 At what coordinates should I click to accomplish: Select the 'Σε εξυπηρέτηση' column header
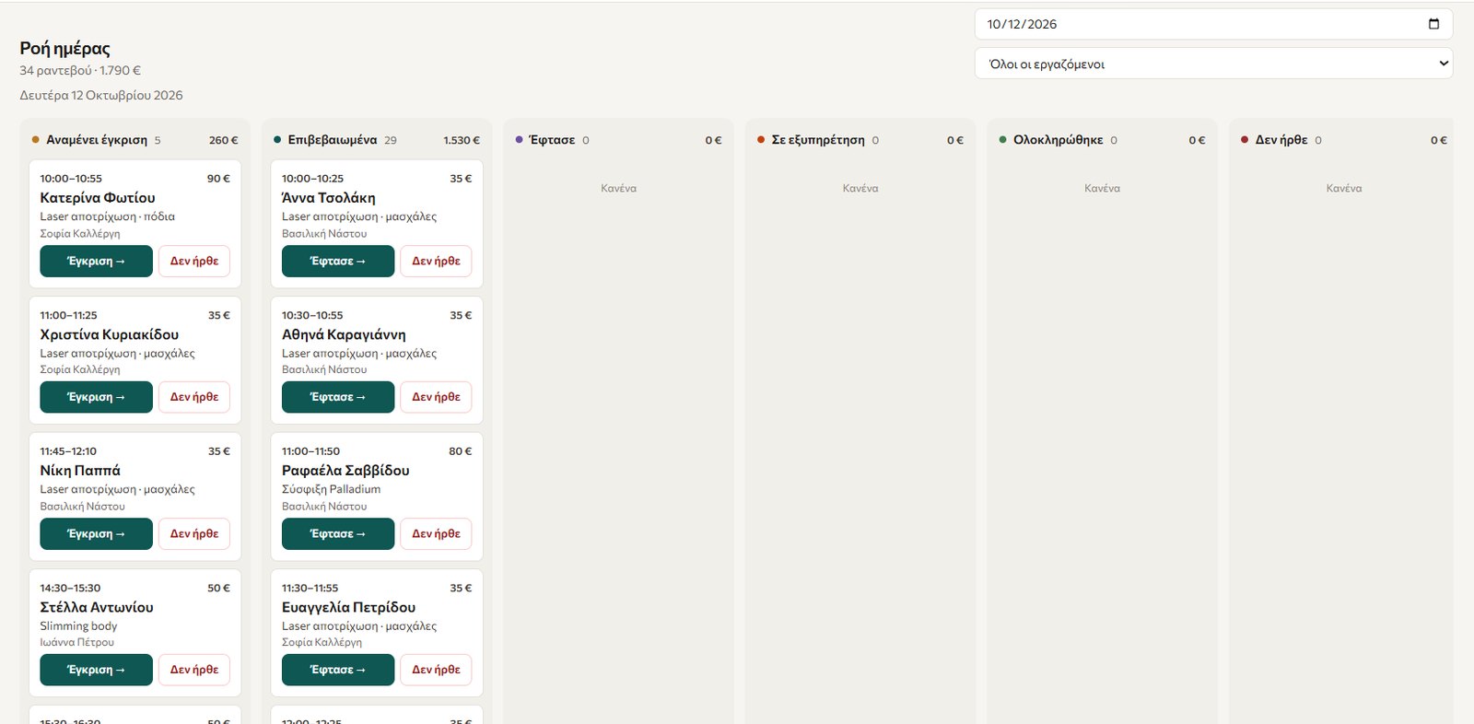coord(818,140)
